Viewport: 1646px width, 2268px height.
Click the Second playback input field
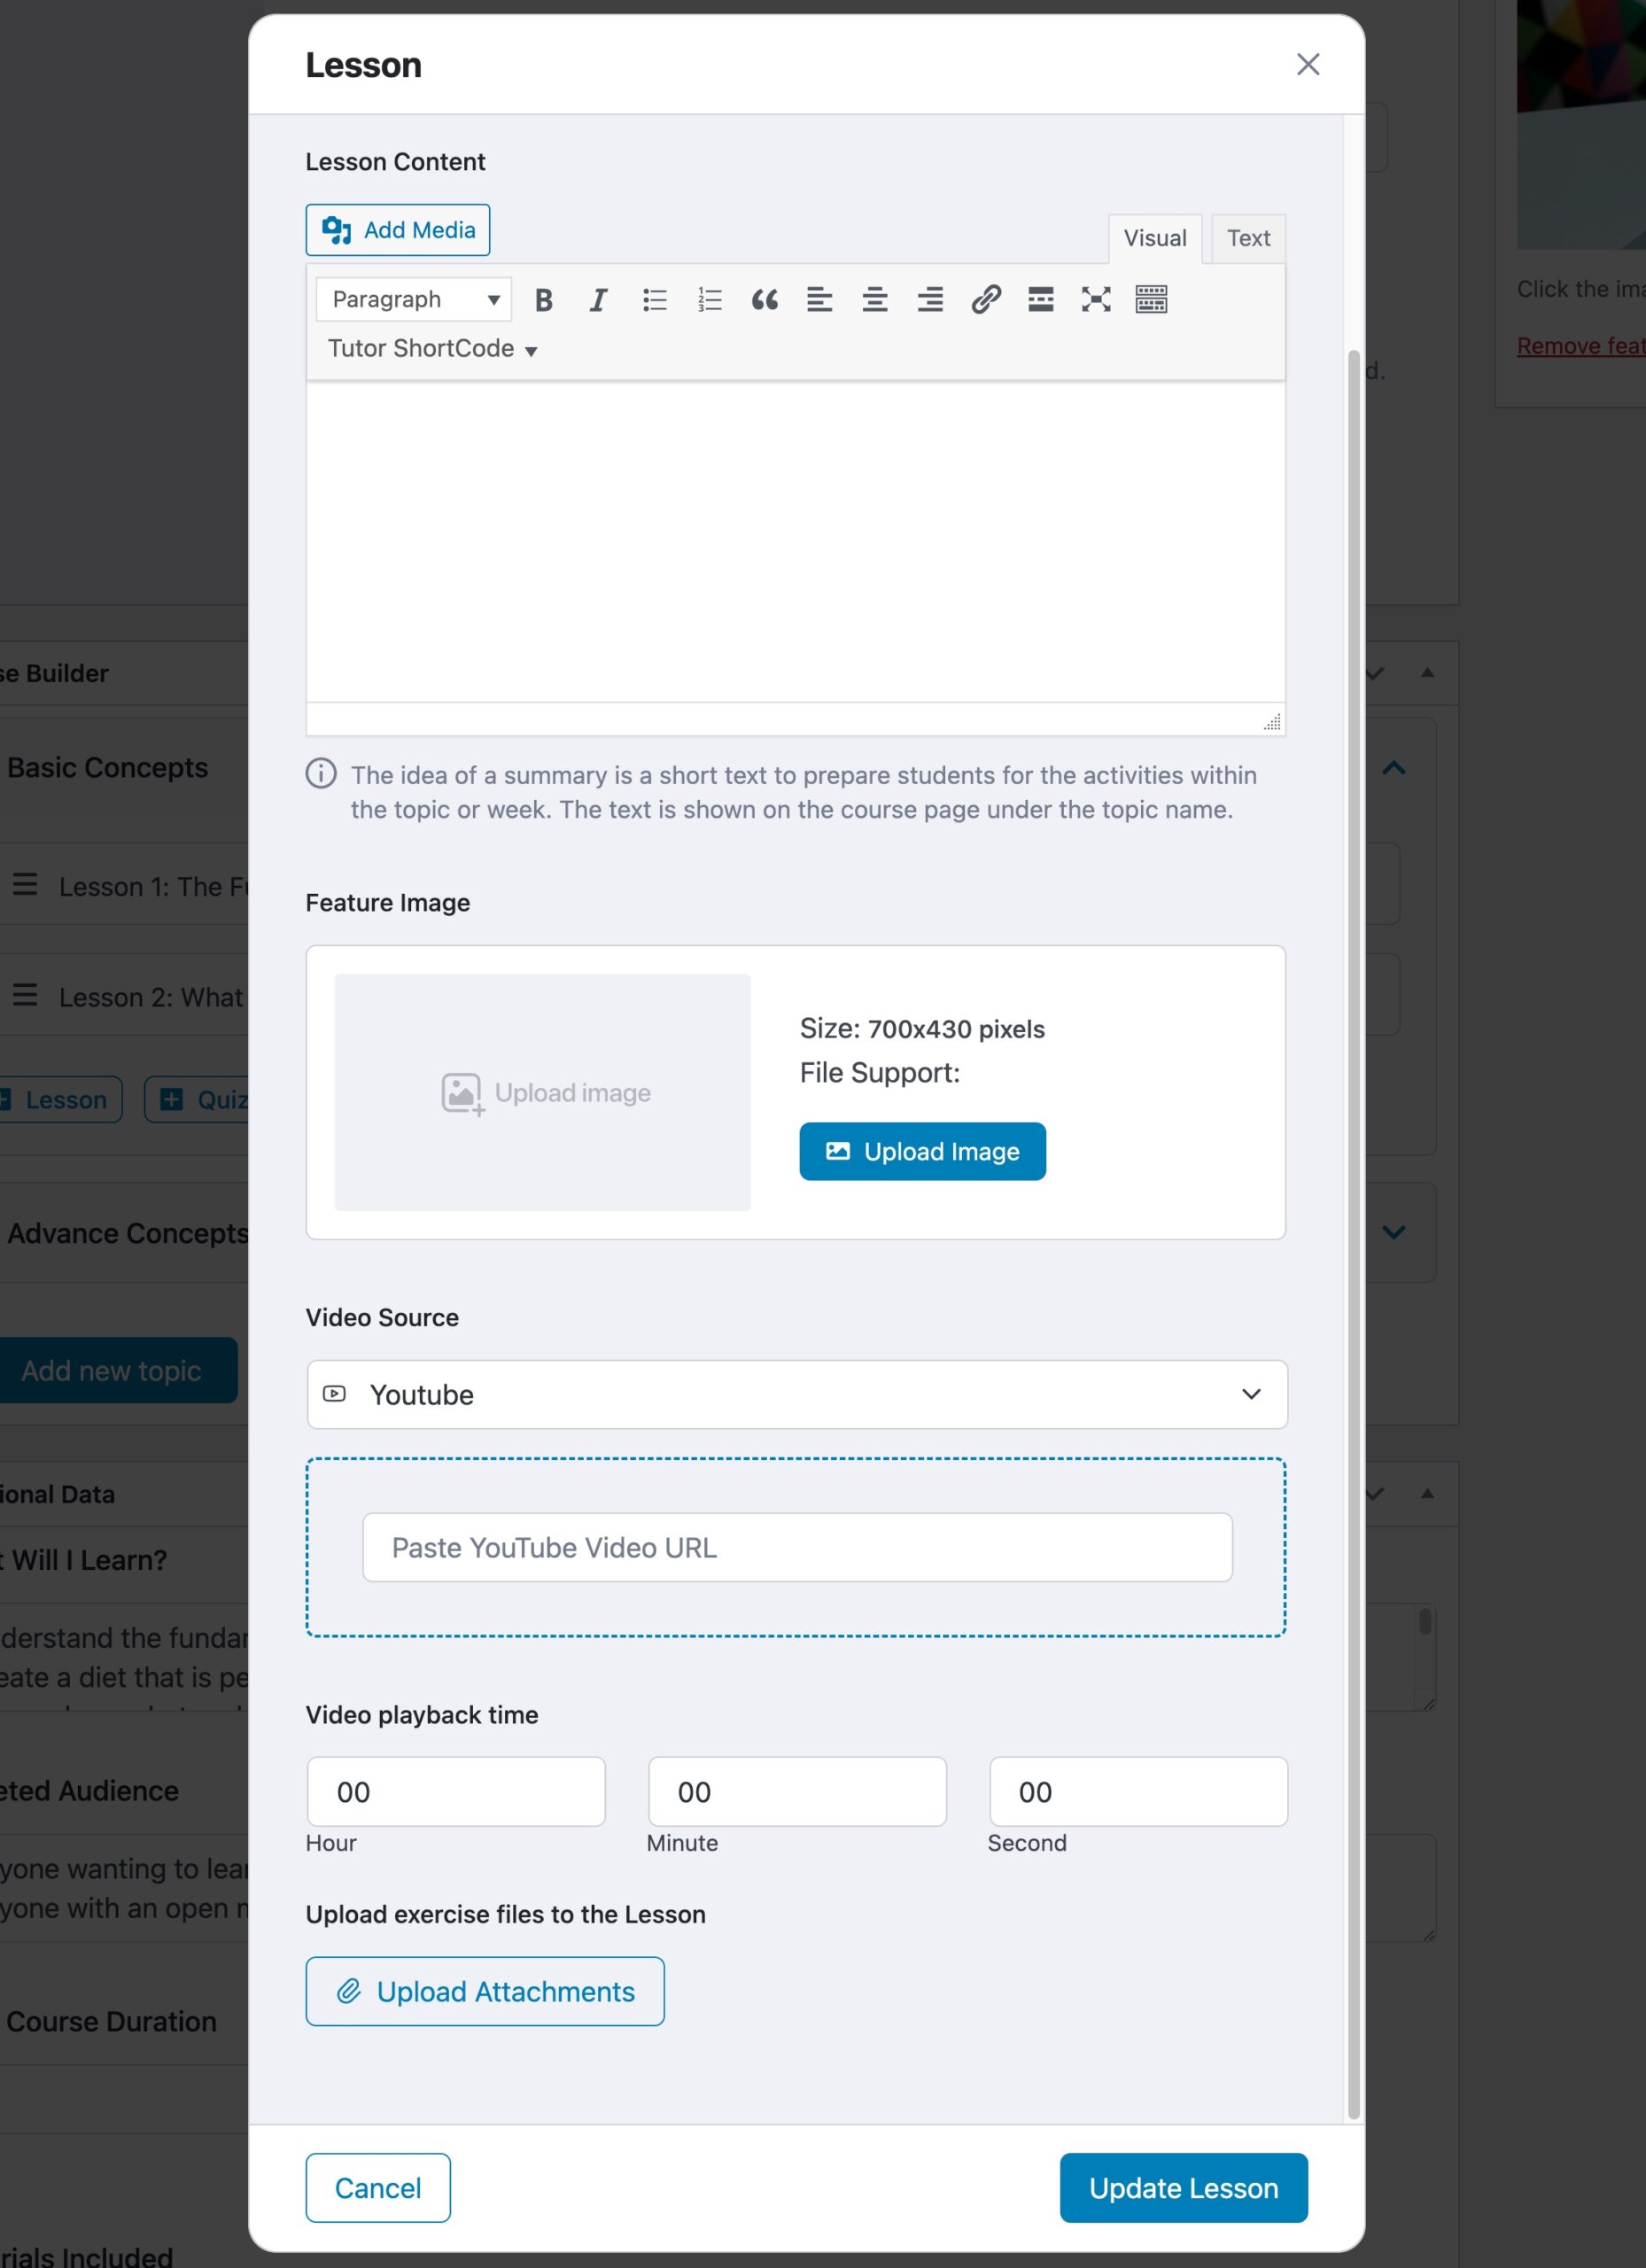[1138, 1792]
